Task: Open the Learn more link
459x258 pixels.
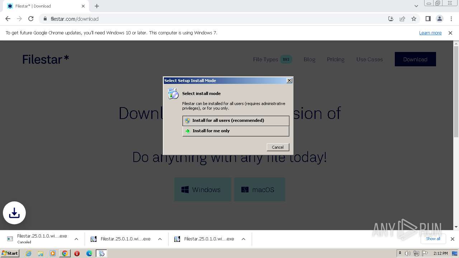Action: click(430, 33)
